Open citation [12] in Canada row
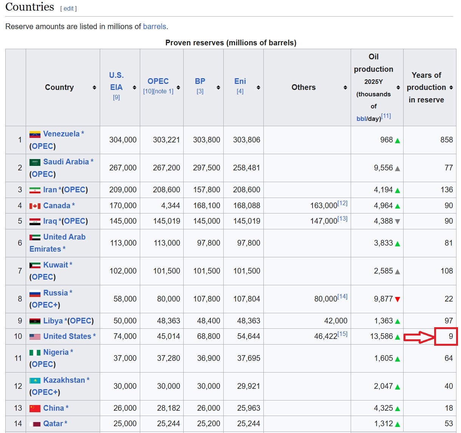 coord(342,203)
